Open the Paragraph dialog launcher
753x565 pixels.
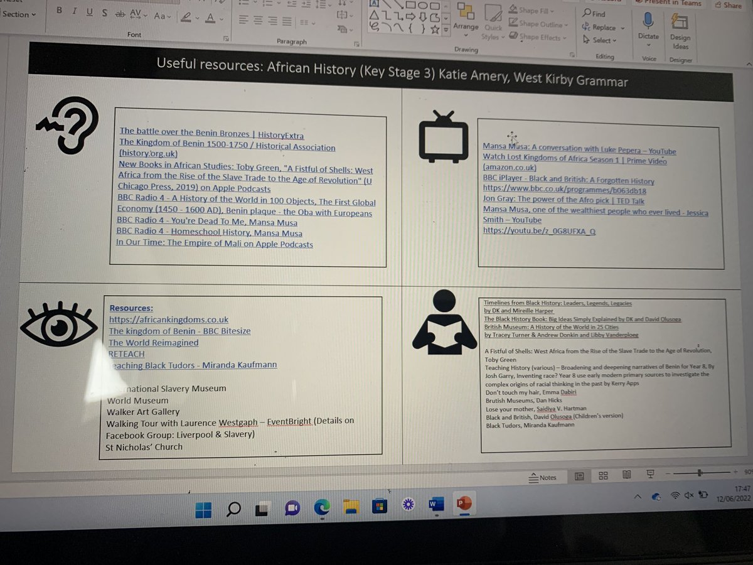[356, 44]
